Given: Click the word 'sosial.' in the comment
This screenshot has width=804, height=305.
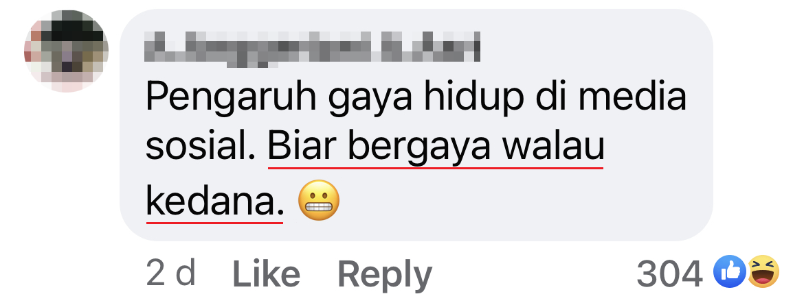Looking at the screenshot, I should pos(201,147).
